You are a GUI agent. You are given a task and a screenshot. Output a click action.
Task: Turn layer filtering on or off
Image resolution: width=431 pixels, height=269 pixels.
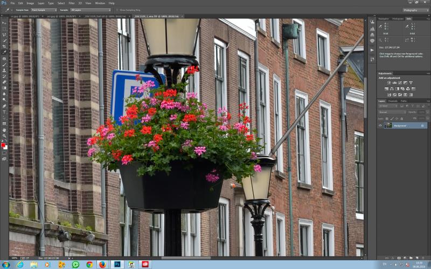point(428,105)
